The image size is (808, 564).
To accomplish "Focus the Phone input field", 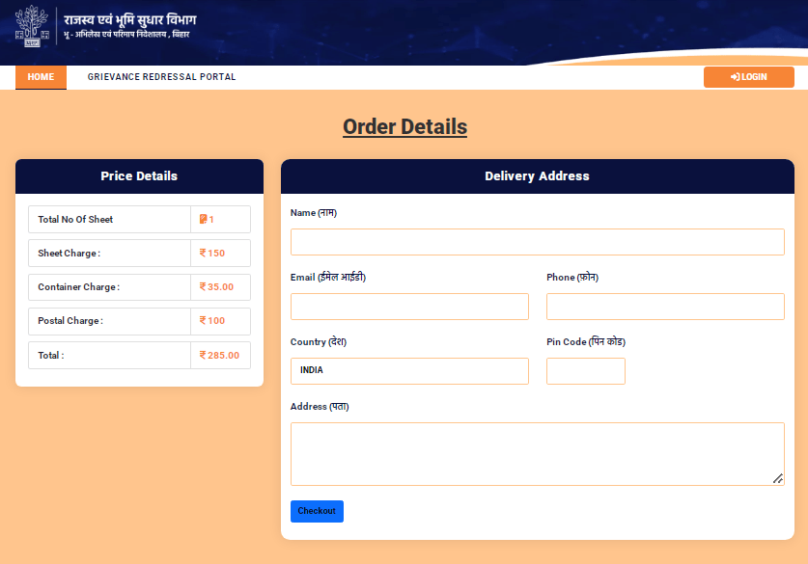I will pos(665,307).
